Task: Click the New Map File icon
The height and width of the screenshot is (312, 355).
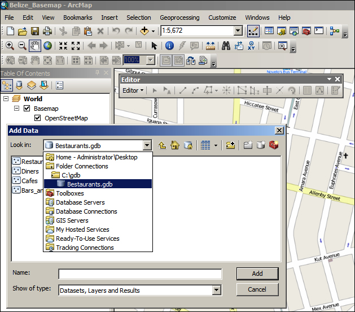Action: 10,31
